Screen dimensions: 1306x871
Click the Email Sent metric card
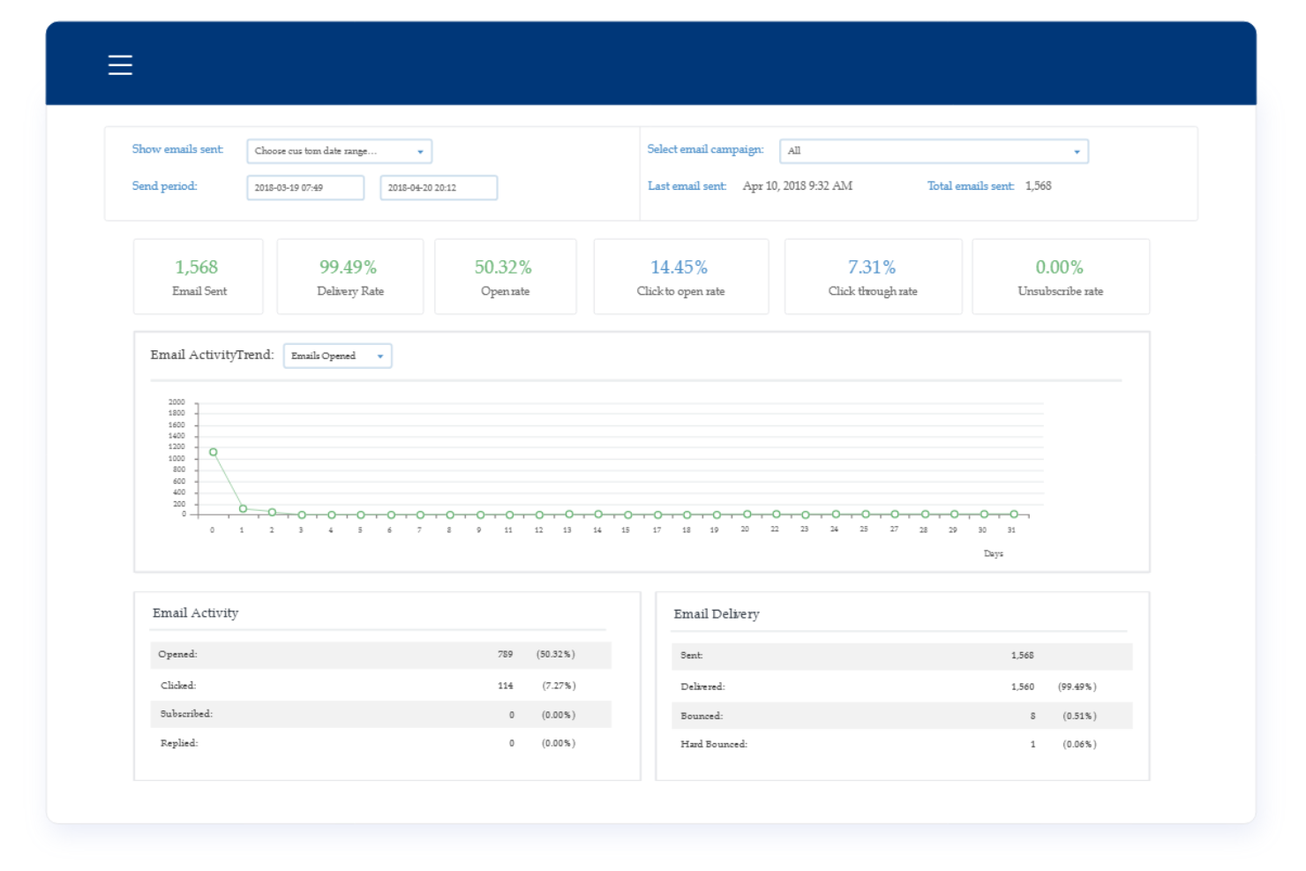coord(198,276)
